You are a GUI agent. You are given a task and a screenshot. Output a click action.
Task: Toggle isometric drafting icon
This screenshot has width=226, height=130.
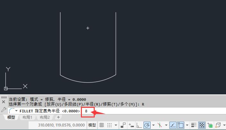click(160, 125)
